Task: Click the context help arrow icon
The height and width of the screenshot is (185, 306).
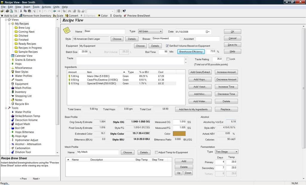Action: pos(124,11)
